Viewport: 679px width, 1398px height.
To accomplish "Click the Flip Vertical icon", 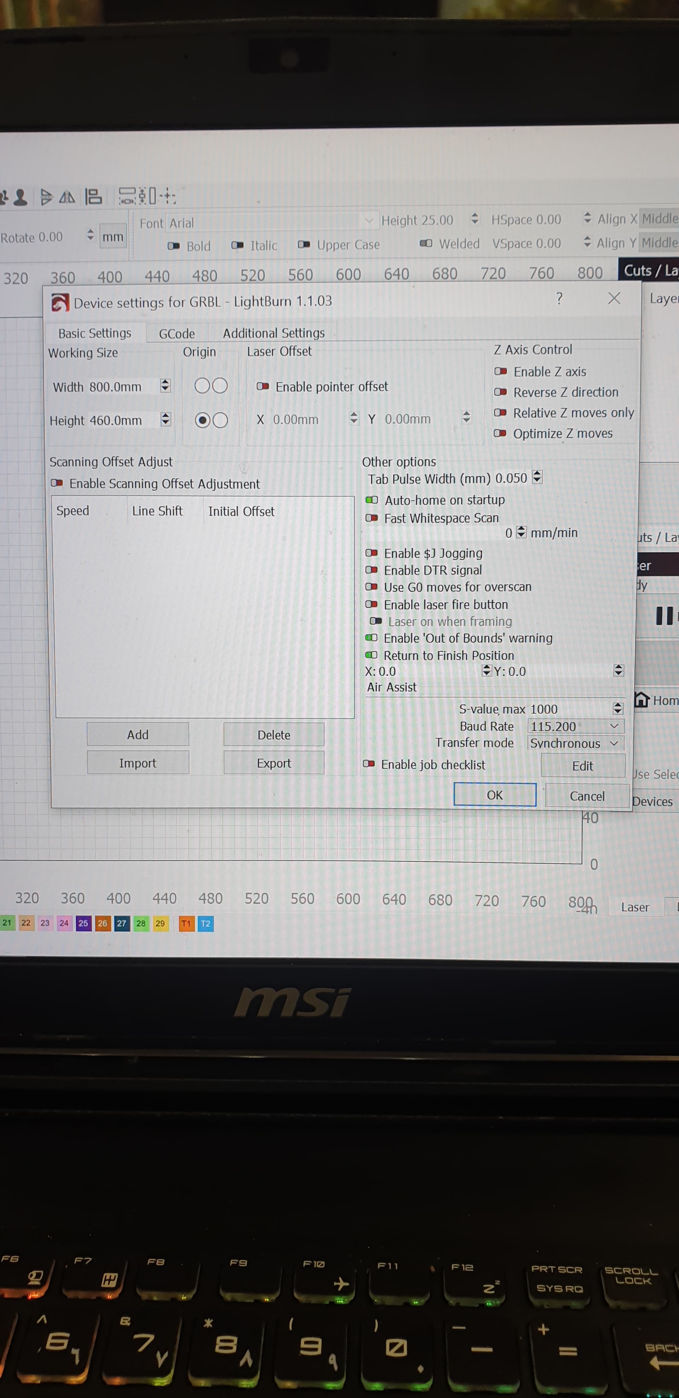I will [x=47, y=197].
